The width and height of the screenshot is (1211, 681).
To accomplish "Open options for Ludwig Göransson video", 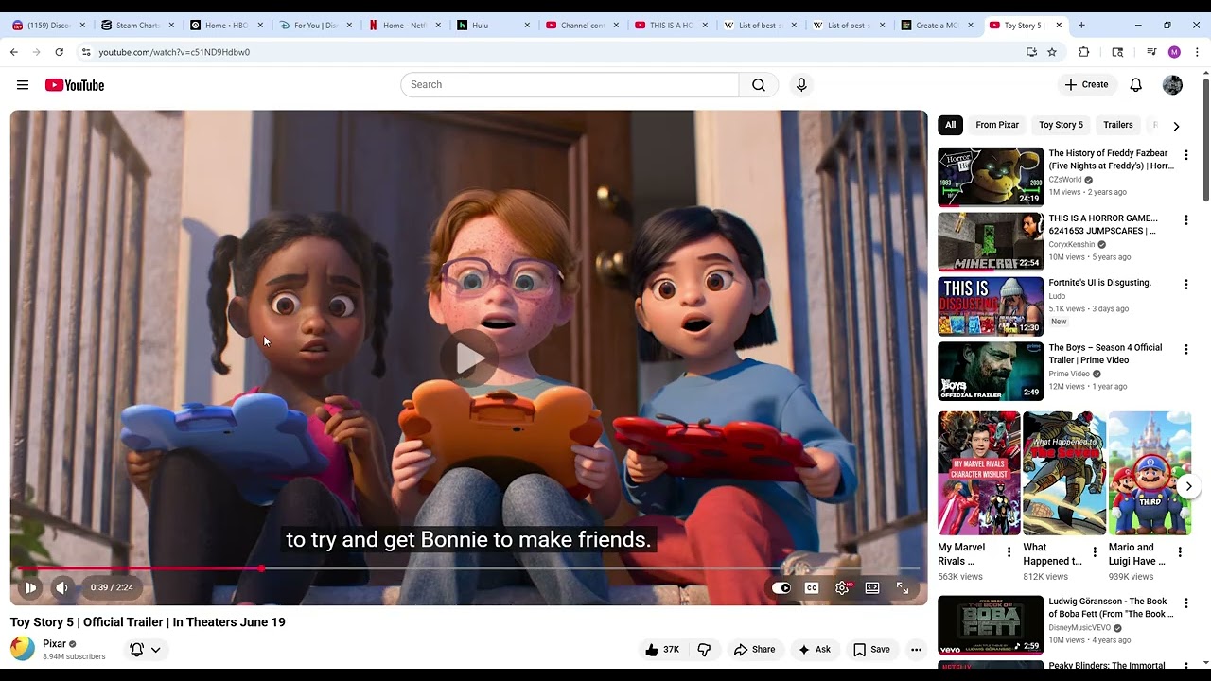I will click(x=1185, y=603).
